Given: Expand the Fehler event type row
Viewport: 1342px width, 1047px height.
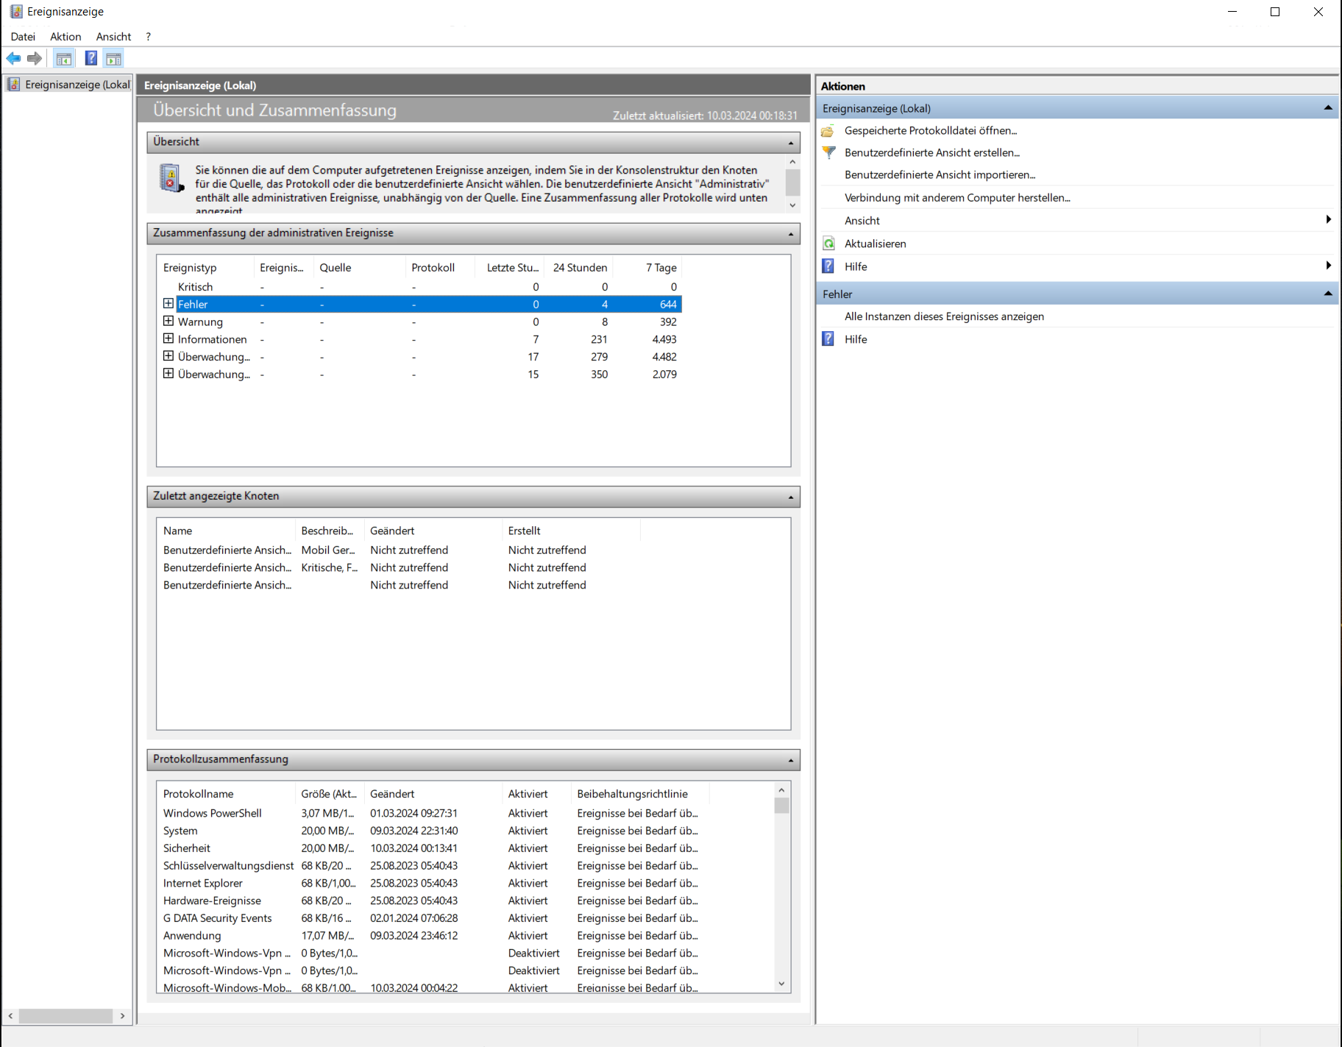Looking at the screenshot, I should point(168,304).
